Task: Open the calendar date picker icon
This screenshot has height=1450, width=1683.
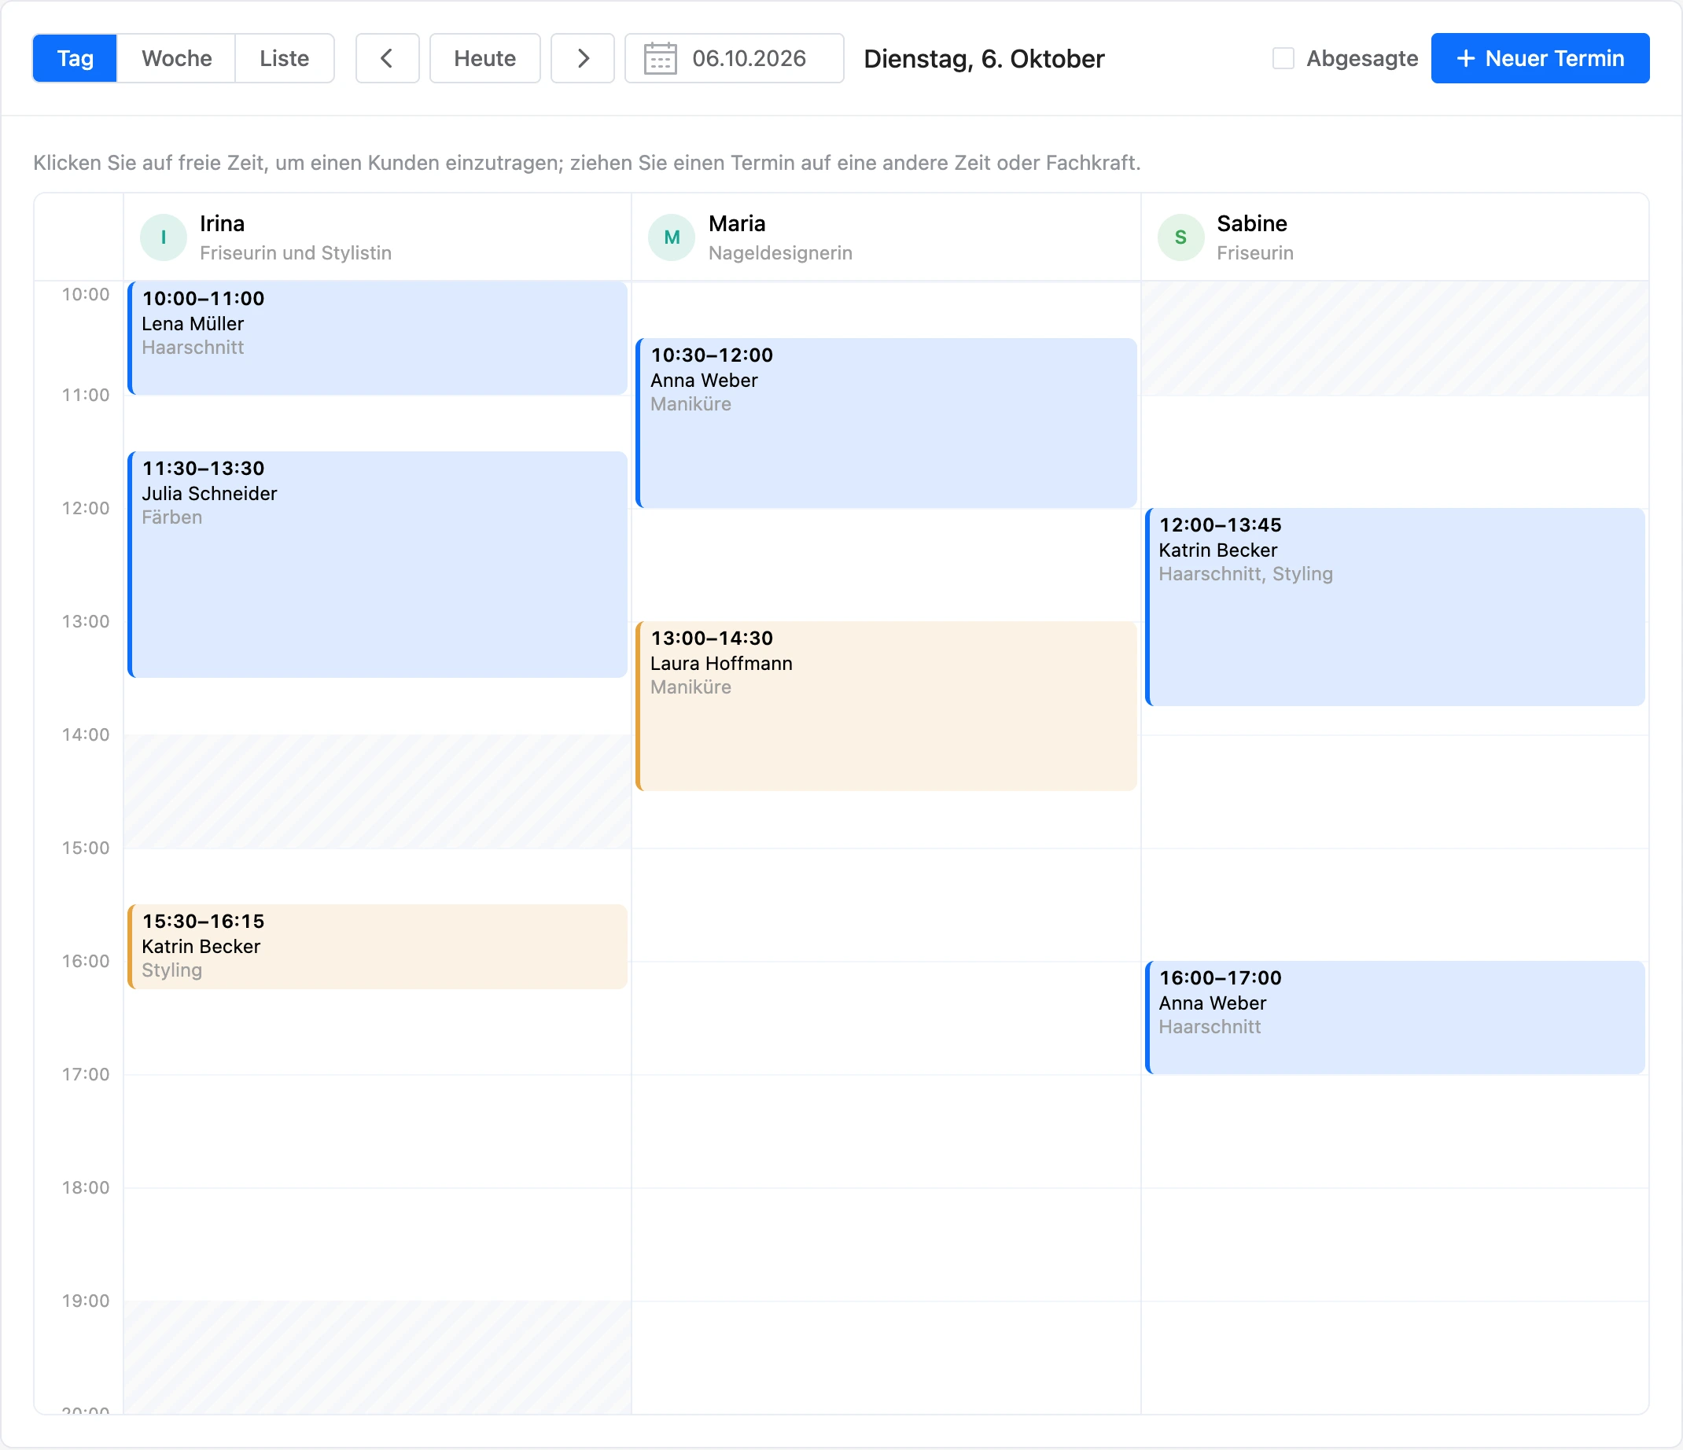Action: pos(660,58)
